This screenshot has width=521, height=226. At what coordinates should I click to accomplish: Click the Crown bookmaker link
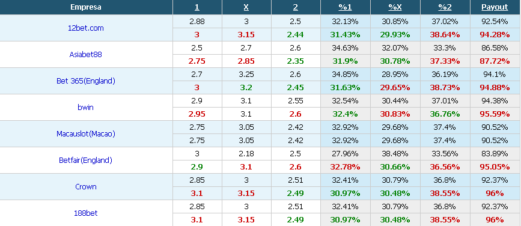click(86, 187)
